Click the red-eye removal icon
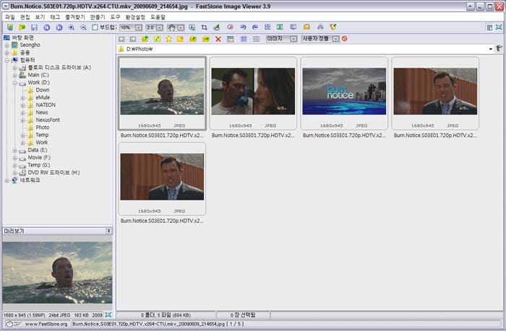506x331 pixels. click(x=230, y=27)
